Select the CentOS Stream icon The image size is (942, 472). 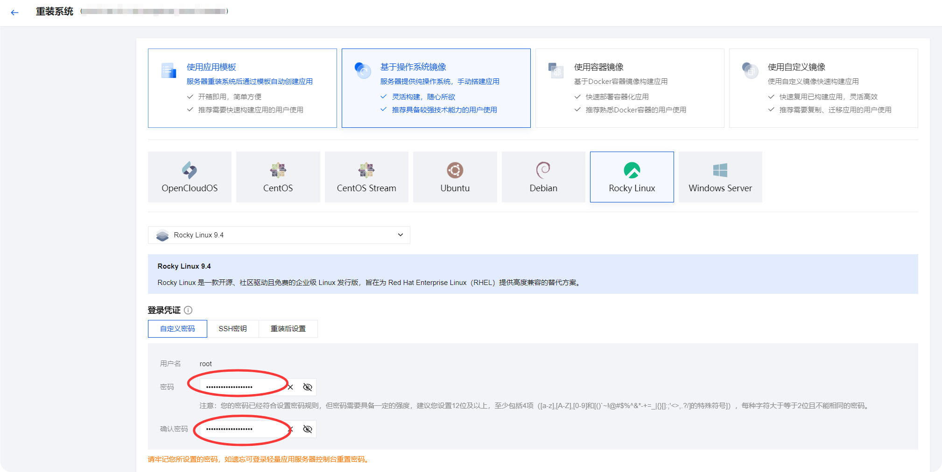coord(366,177)
